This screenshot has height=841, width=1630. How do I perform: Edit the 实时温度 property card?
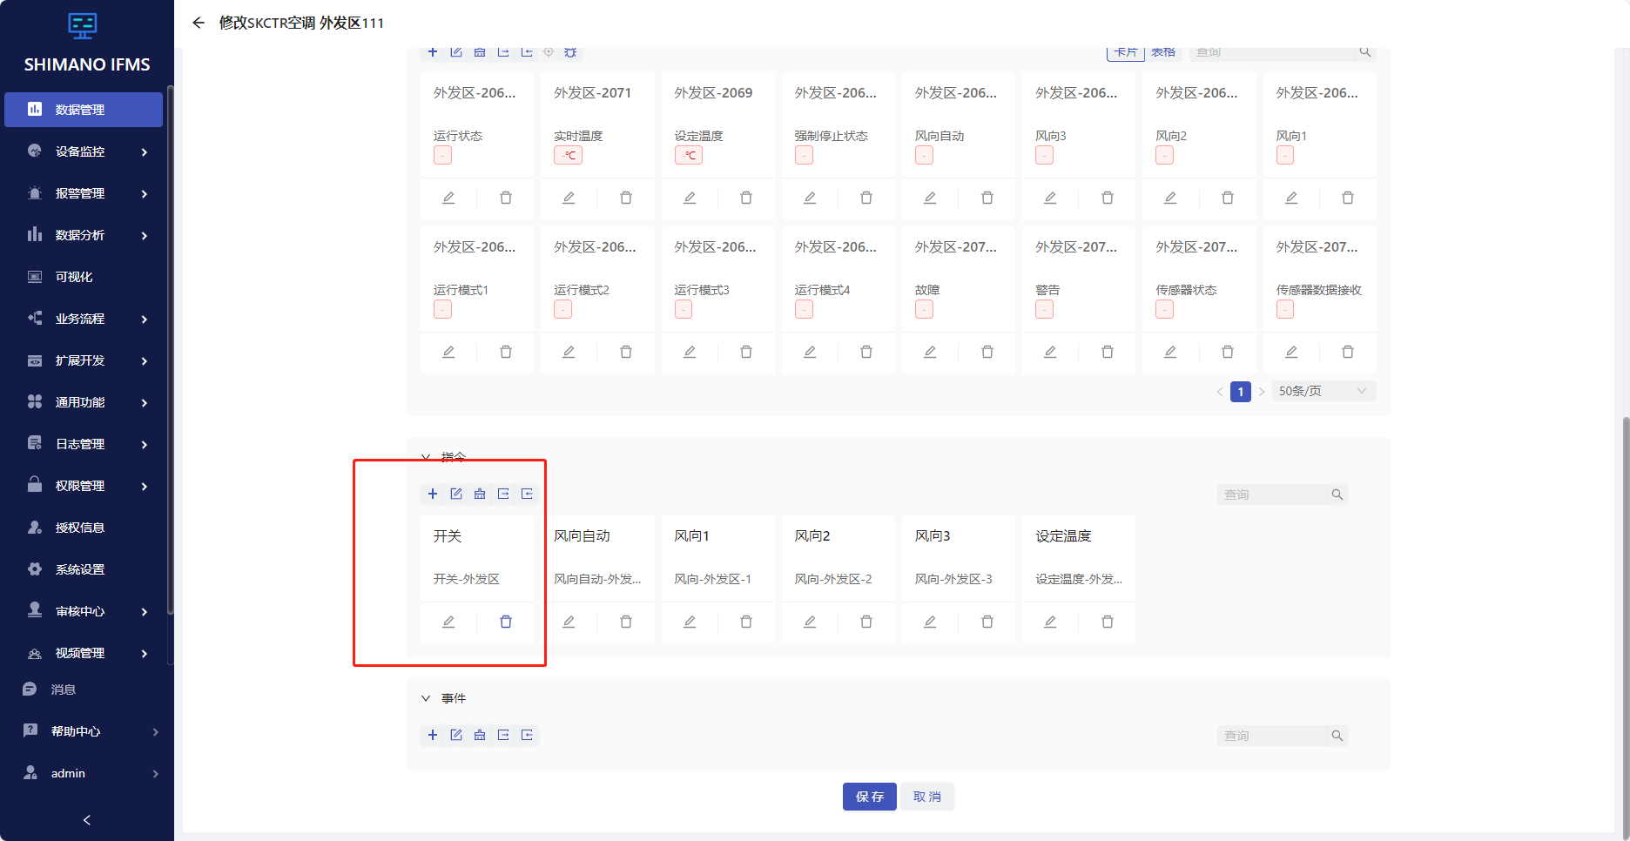pos(569,198)
